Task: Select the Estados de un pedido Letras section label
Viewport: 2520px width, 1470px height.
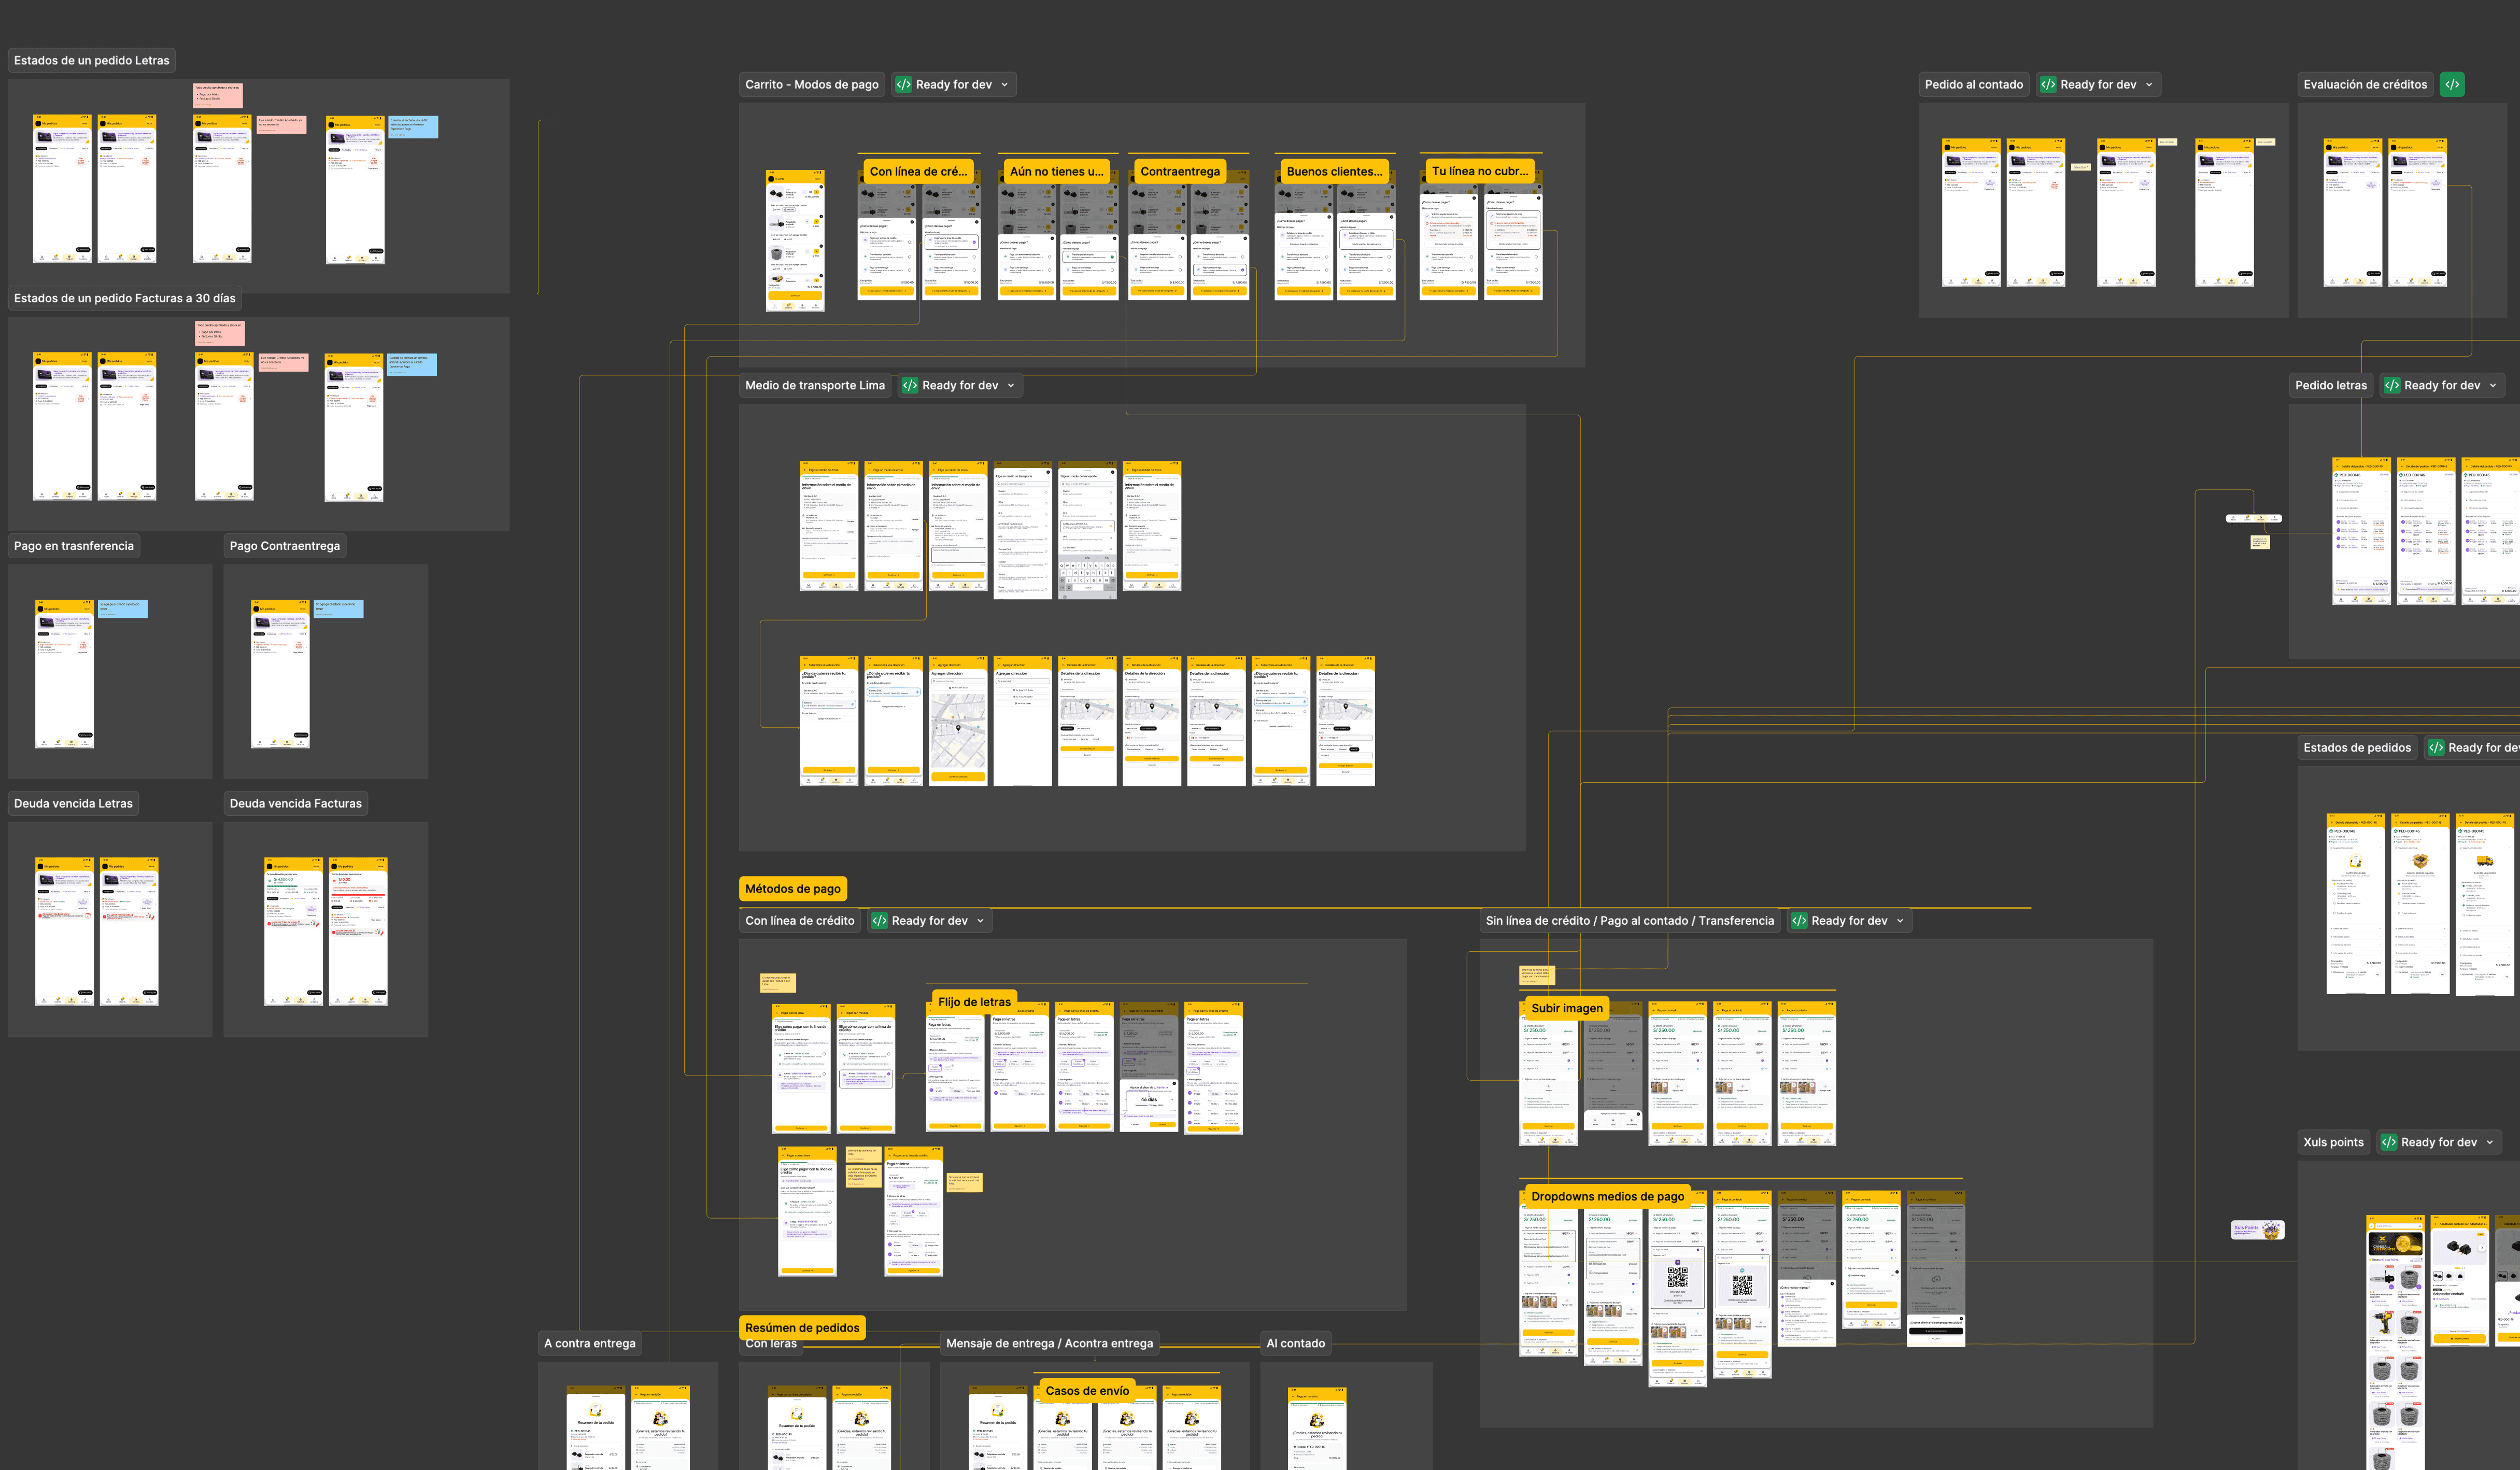Action: 92,61
